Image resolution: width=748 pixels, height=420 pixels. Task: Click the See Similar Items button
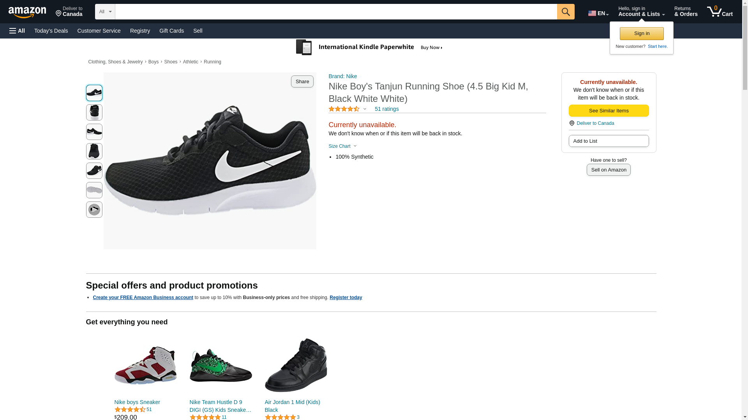click(609, 111)
